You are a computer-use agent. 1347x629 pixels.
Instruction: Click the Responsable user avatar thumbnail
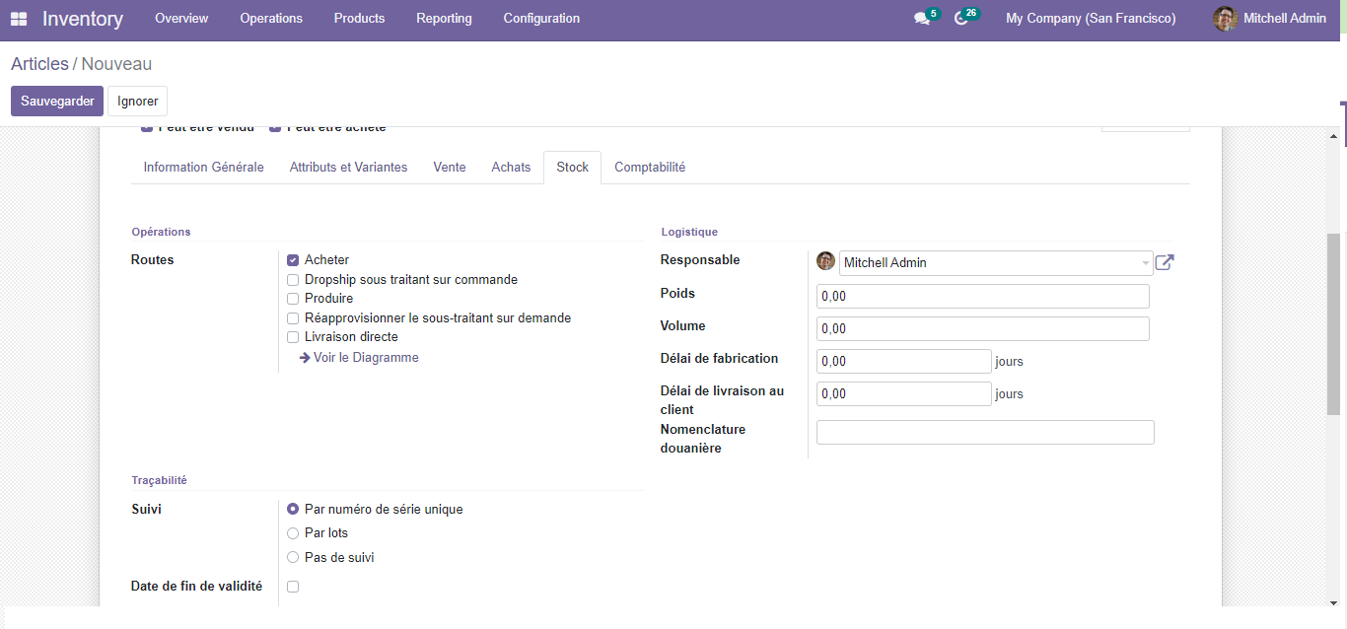(825, 261)
